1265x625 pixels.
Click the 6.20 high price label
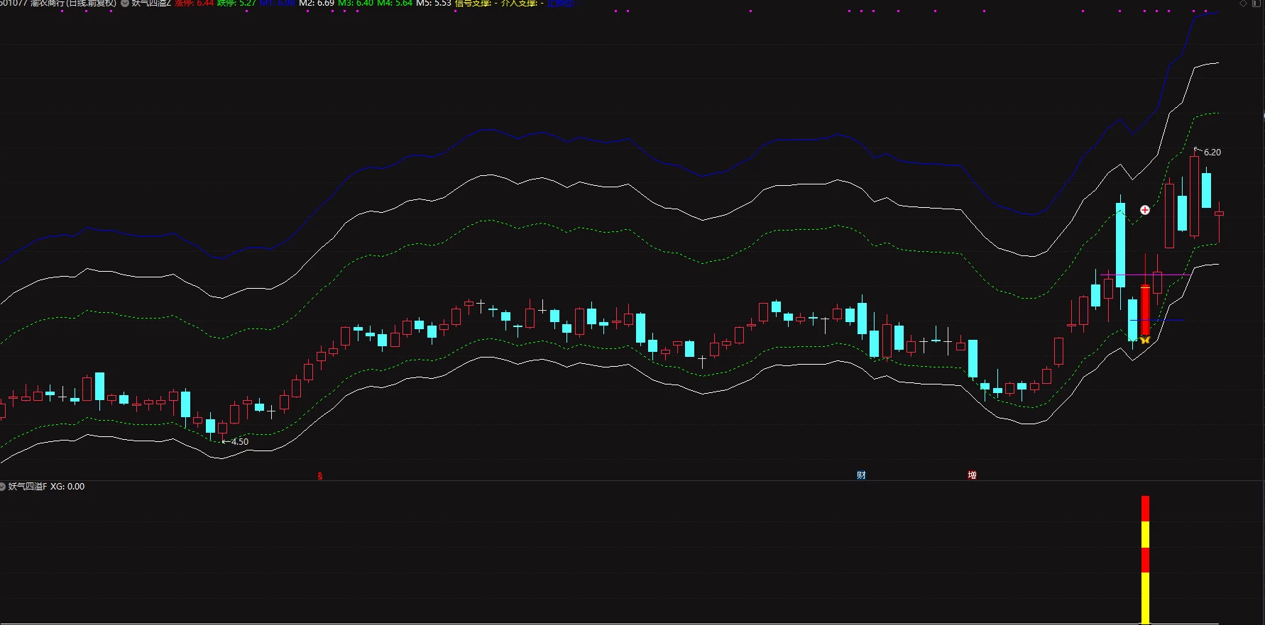click(1212, 153)
